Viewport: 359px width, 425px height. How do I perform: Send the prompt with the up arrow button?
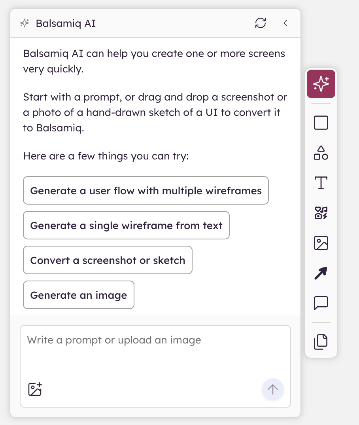[x=273, y=389]
